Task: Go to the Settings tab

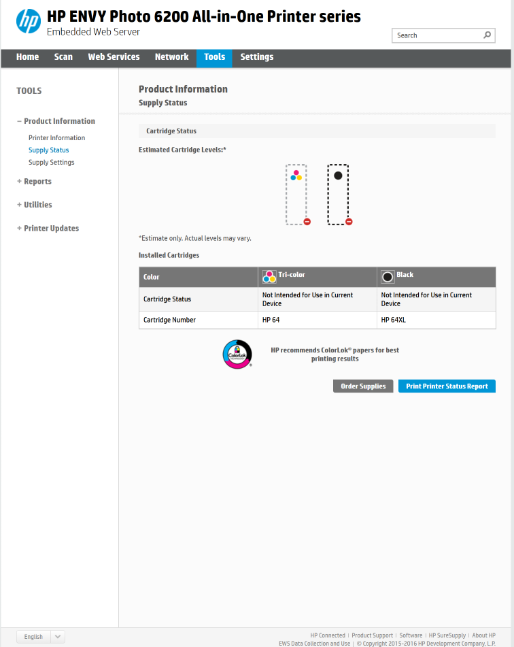Action: click(x=257, y=57)
